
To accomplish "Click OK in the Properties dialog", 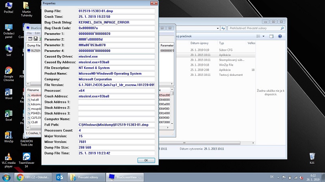I will click(146, 161).
